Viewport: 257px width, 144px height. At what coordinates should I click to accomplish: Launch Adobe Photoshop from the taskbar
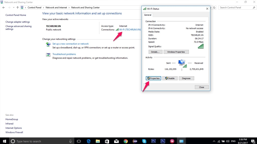click(153, 141)
